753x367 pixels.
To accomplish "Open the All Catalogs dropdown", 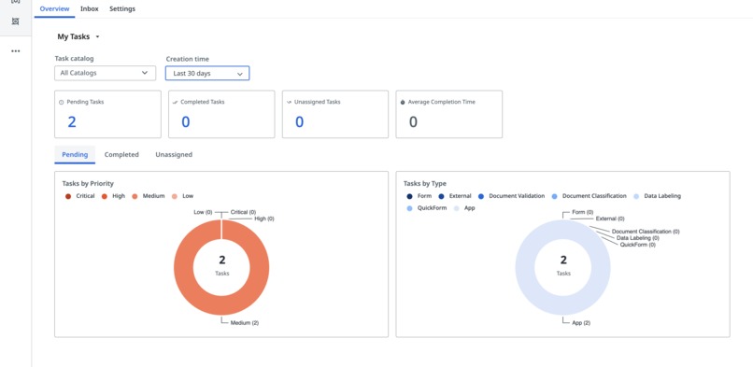I will [x=106, y=73].
